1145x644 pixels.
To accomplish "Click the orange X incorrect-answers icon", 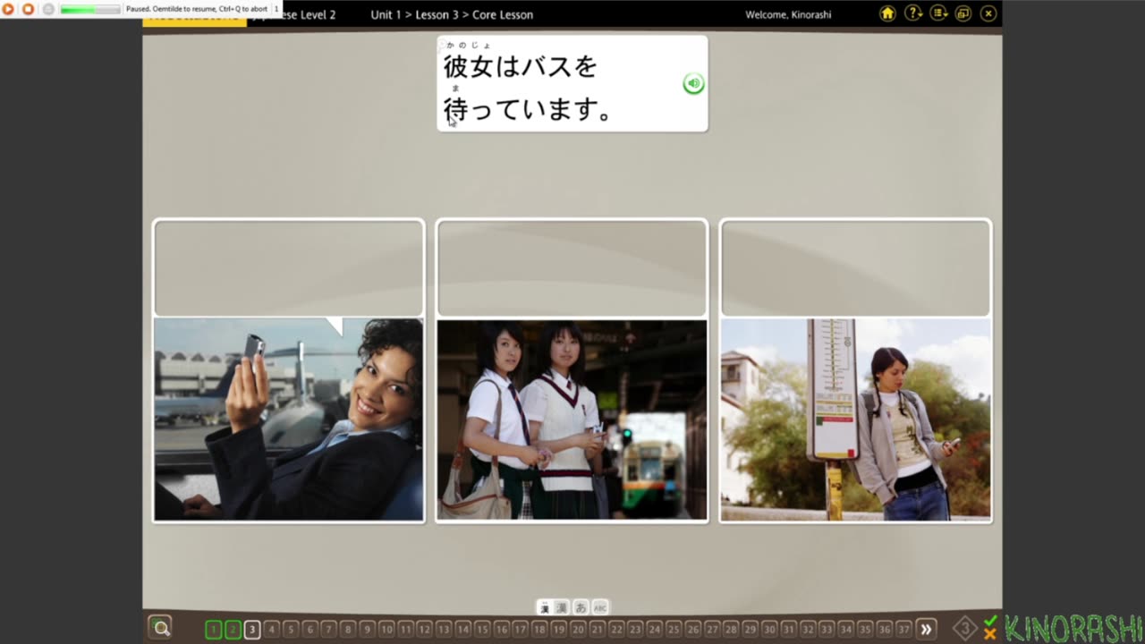I will (x=990, y=634).
